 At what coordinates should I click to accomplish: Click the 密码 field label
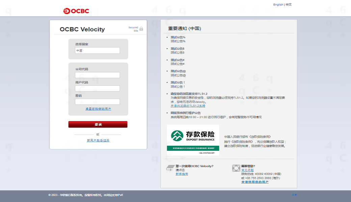[79, 96]
